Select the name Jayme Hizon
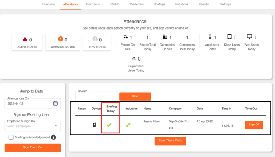275x157 pixels. 152,121
